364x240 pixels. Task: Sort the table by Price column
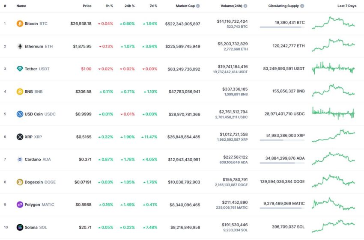coord(87,6)
